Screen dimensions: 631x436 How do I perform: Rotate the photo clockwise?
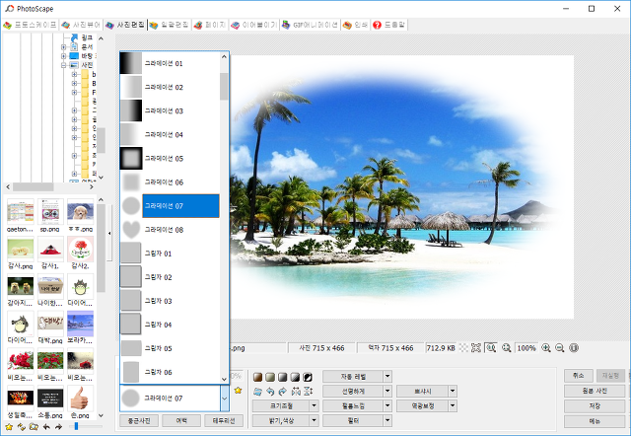283,391
